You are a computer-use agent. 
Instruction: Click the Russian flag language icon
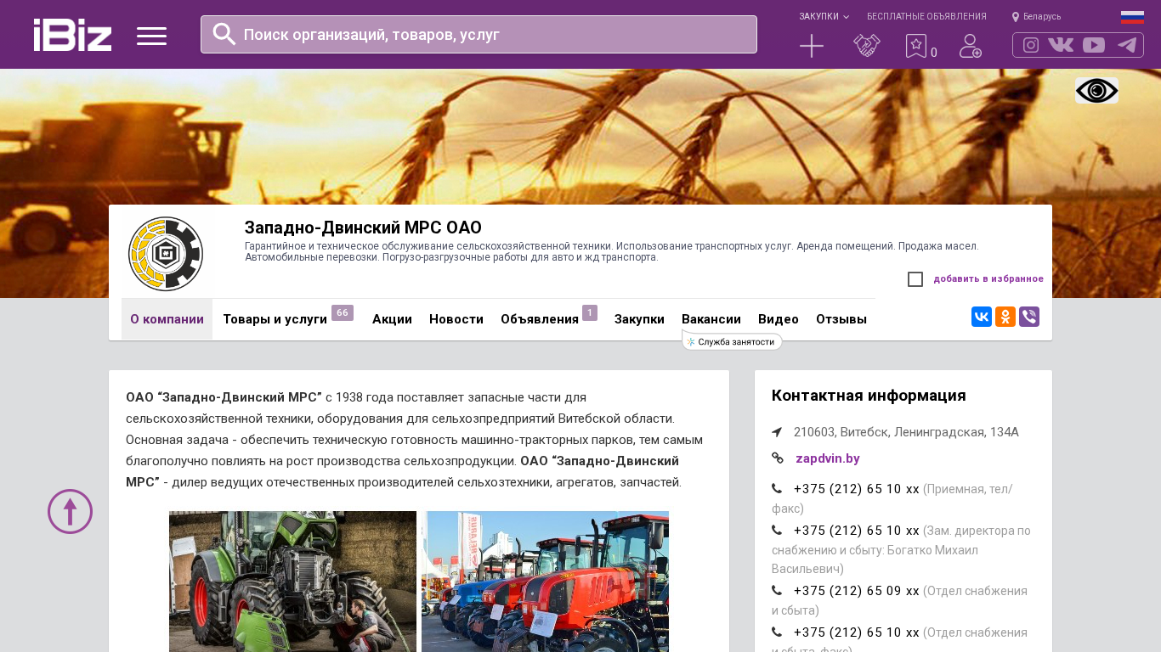1132,17
